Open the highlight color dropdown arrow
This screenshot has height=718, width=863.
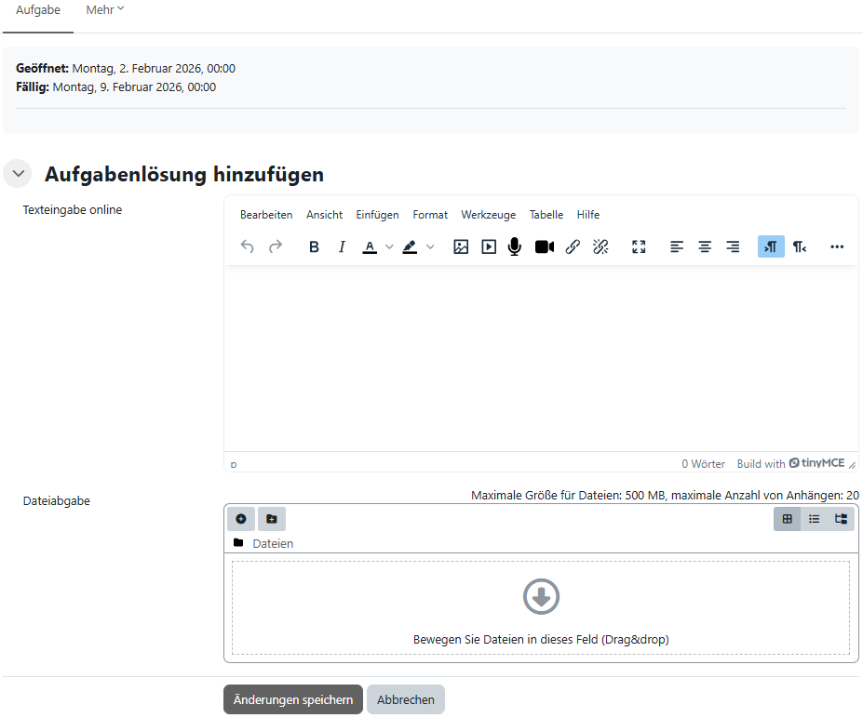[430, 246]
